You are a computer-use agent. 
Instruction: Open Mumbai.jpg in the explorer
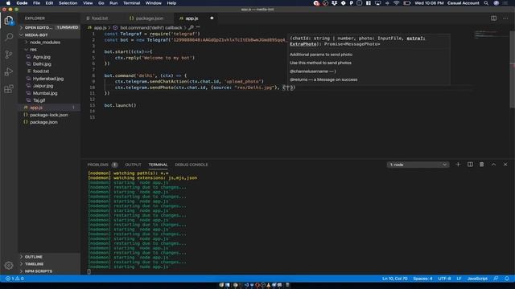point(45,93)
